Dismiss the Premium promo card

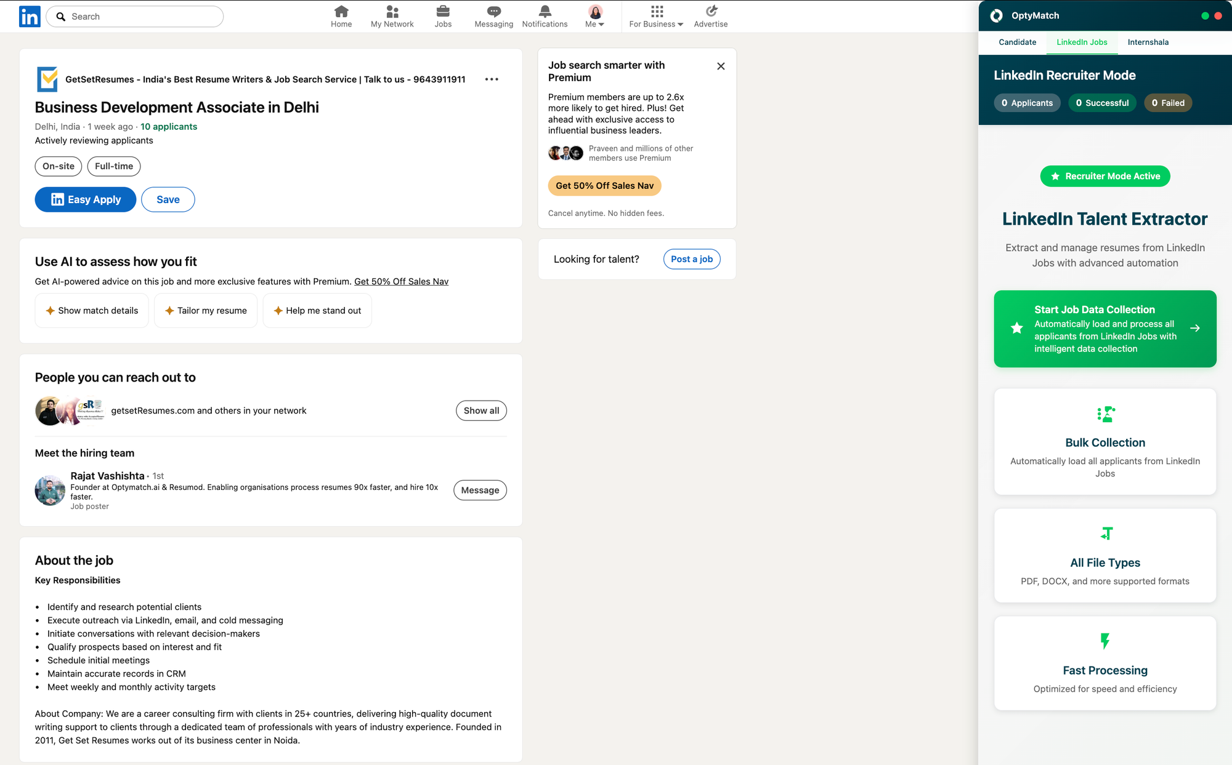pyautogui.click(x=721, y=66)
